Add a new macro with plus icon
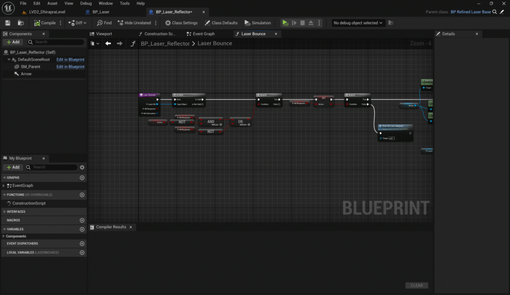Viewport: 510px width, 295px height. tap(82, 220)
